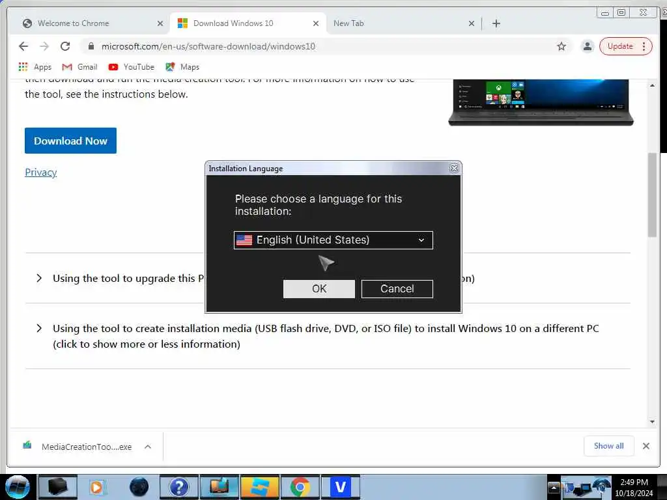The image size is (667, 500).
Task: Click the taskbar clock showing 2:49 PM
Action: point(634,488)
